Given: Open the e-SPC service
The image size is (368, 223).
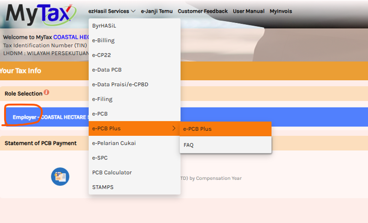Looking at the screenshot, I should tap(134, 158).
